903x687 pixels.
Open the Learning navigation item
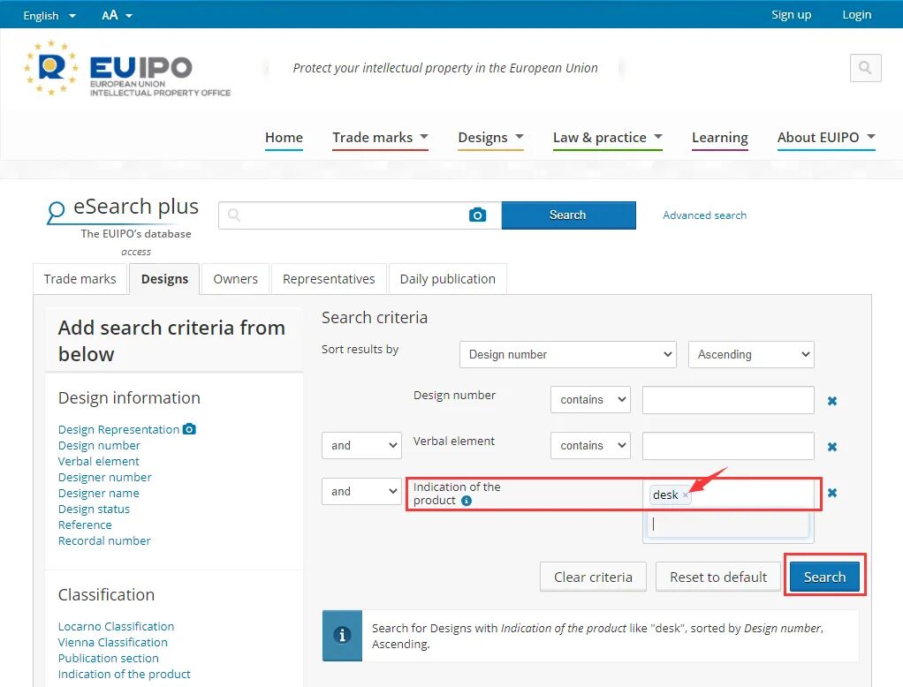coord(720,138)
